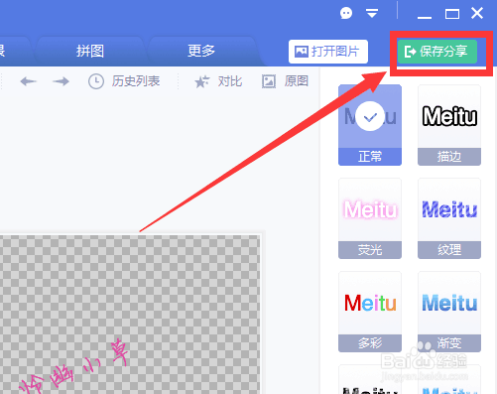Choose the 描边 outline text style
The width and height of the screenshot is (497, 394).
[449, 125]
